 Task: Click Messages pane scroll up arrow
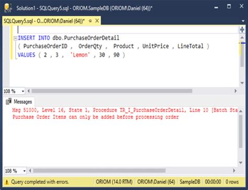click(x=241, y=111)
